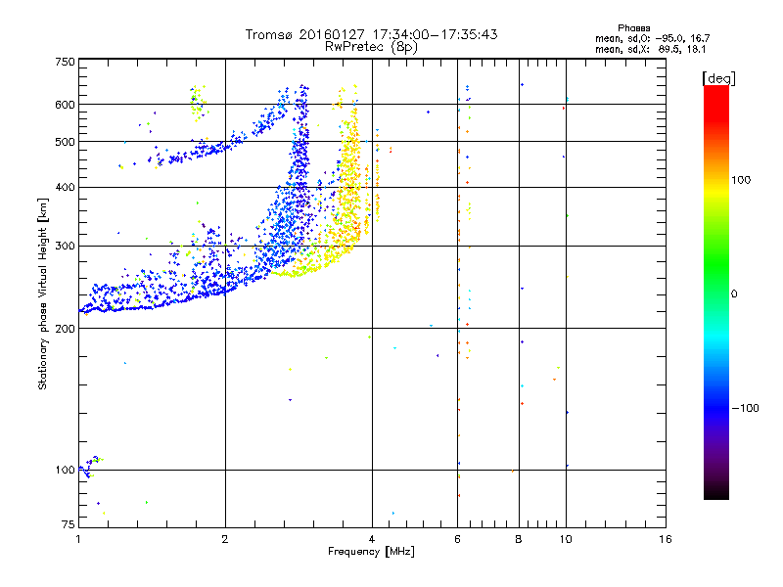The height and width of the screenshot is (587, 783).
Task: Click the x-axis label "6"
Action: [x=457, y=539]
